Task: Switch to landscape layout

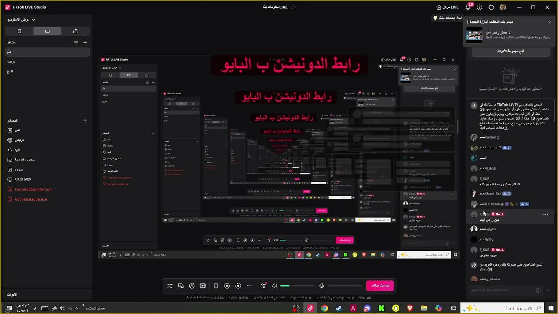Action: click(47, 31)
